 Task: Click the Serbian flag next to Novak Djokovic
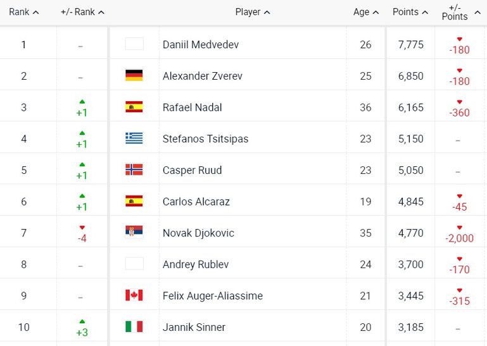click(134, 232)
